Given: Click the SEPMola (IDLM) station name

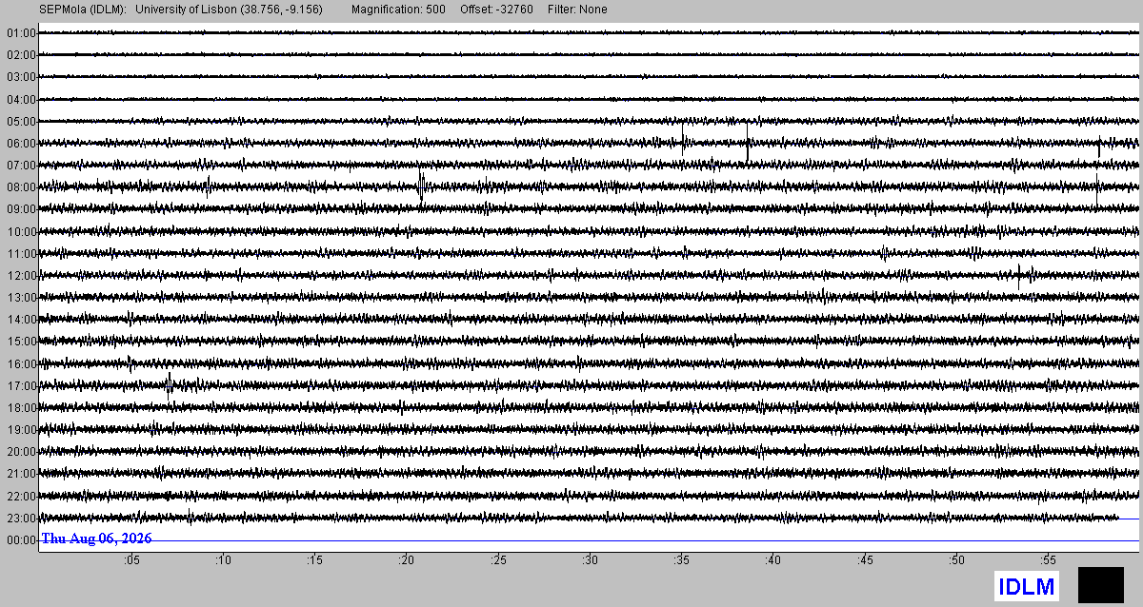Looking at the screenshot, I should [x=83, y=10].
